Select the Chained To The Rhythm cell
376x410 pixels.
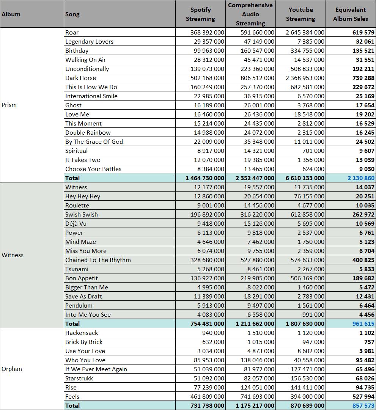point(120,260)
